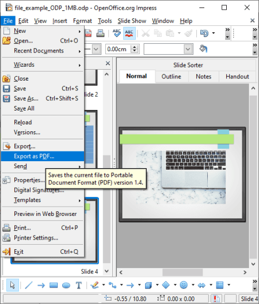Select the Ellipse drawing tool
Viewport: 259px width, 304px height.
tap(66, 285)
